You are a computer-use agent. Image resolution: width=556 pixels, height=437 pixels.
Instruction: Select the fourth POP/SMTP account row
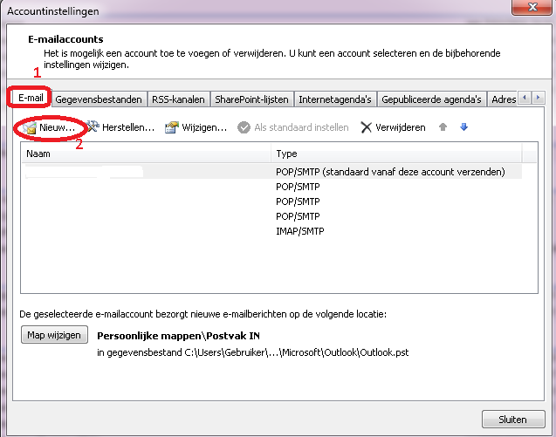coord(271,216)
